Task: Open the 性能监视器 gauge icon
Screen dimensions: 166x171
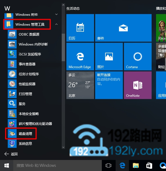Action: tap(12, 84)
